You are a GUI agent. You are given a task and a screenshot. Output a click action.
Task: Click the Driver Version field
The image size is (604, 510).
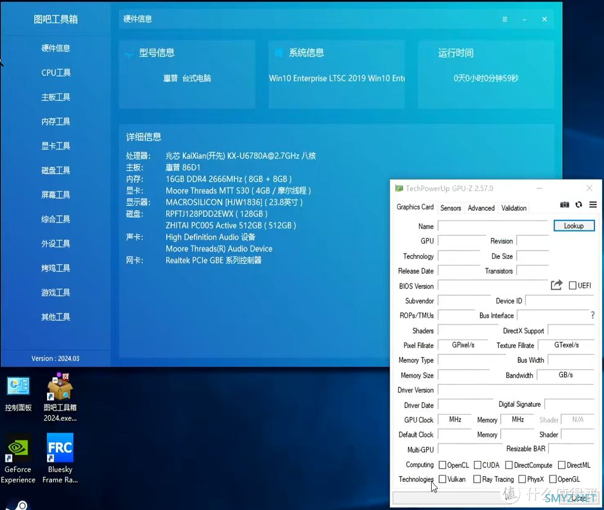click(516, 390)
